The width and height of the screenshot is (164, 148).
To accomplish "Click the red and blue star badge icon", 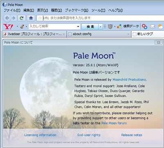I will (144, 27).
